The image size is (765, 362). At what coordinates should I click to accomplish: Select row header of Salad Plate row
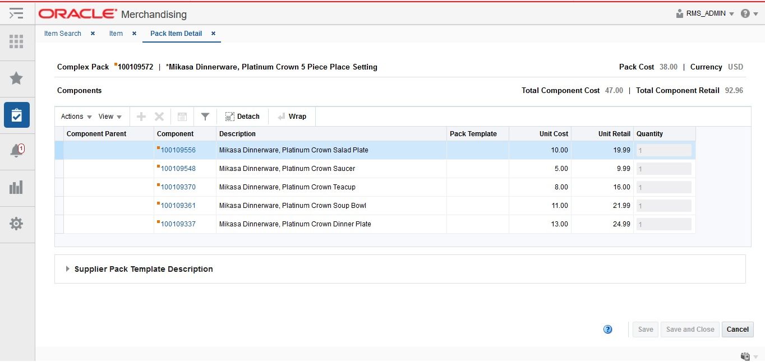pos(59,150)
